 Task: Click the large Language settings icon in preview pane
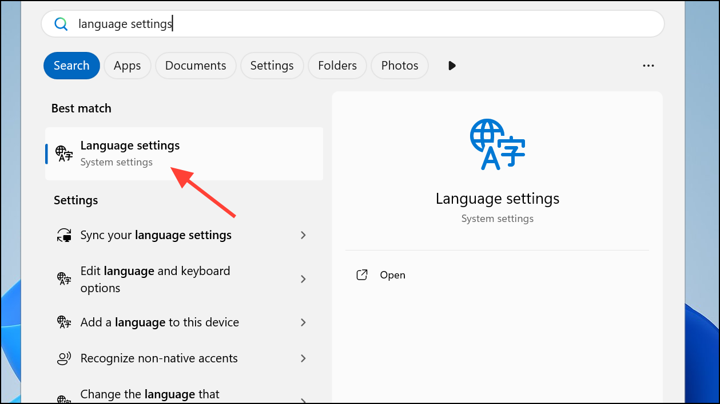498,144
